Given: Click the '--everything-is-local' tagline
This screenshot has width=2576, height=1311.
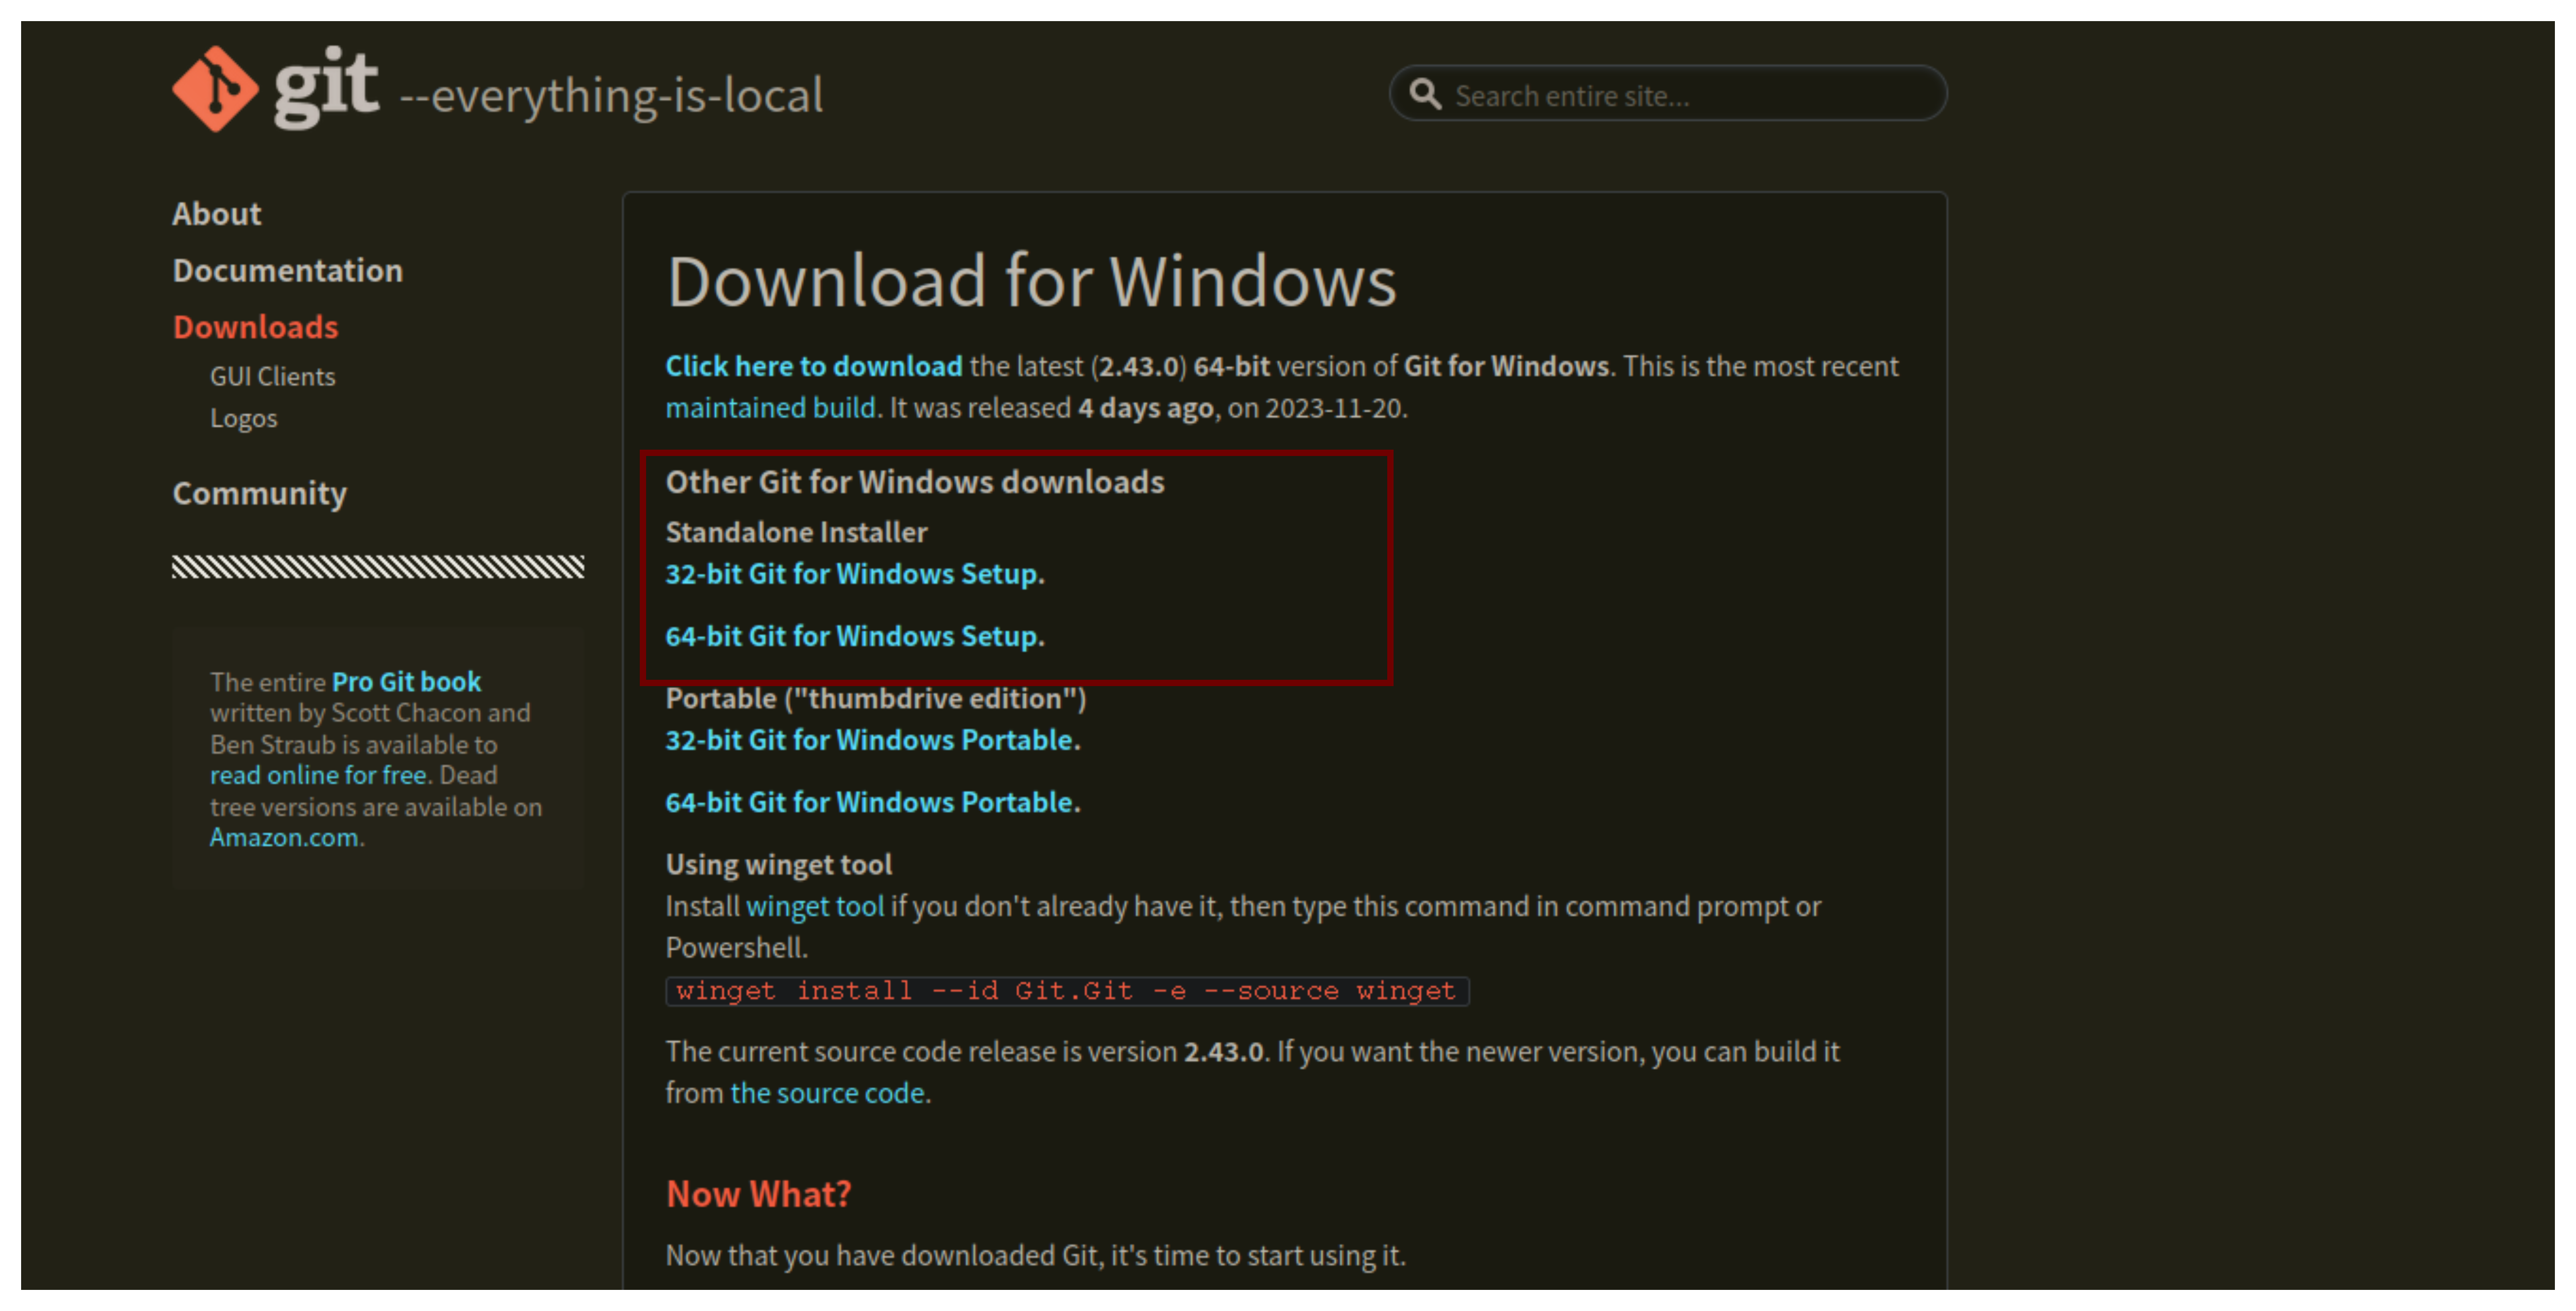Looking at the screenshot, I should point(612,96).
